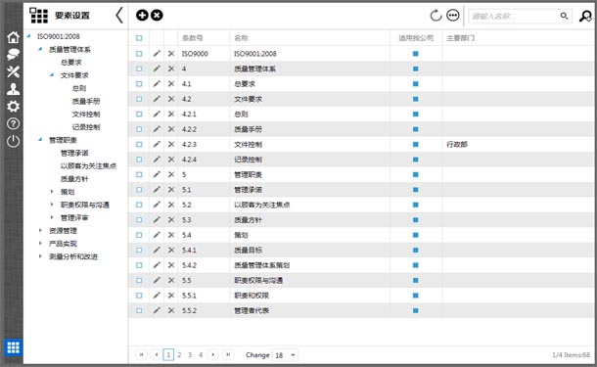Toggle applicability square for row ISO9000

[415, 54]
